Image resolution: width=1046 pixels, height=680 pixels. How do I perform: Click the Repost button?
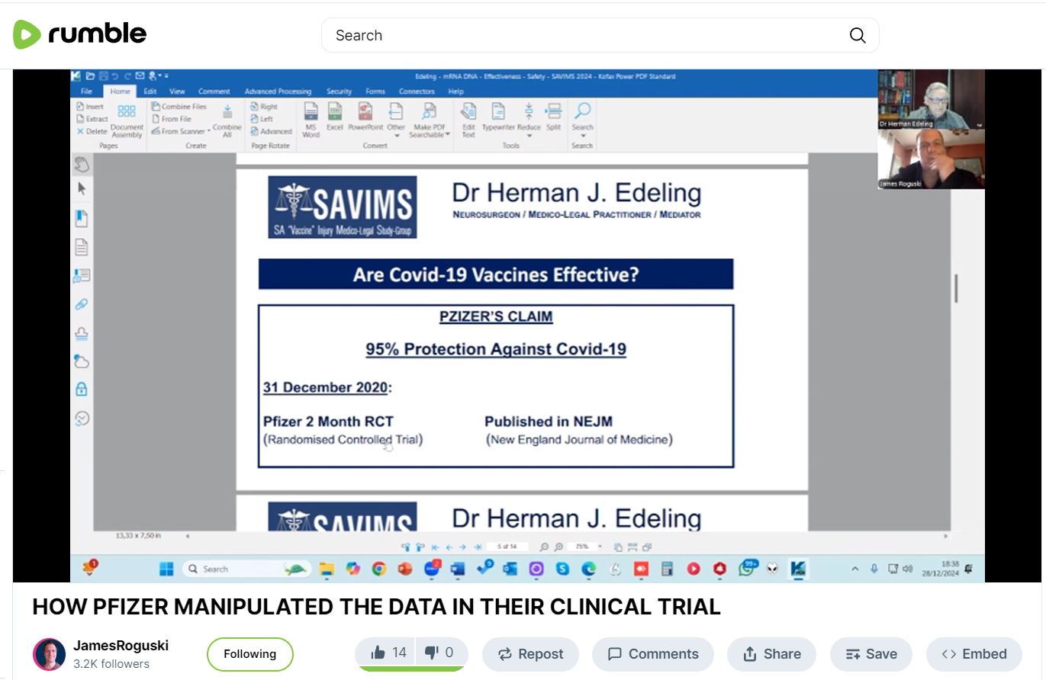tap(530, 654)
